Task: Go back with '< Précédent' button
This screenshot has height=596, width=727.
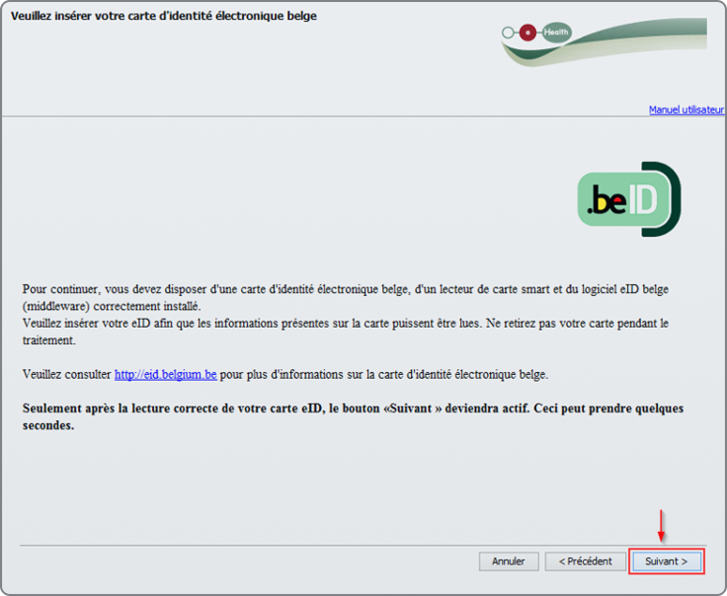Action: click(585, 561)
